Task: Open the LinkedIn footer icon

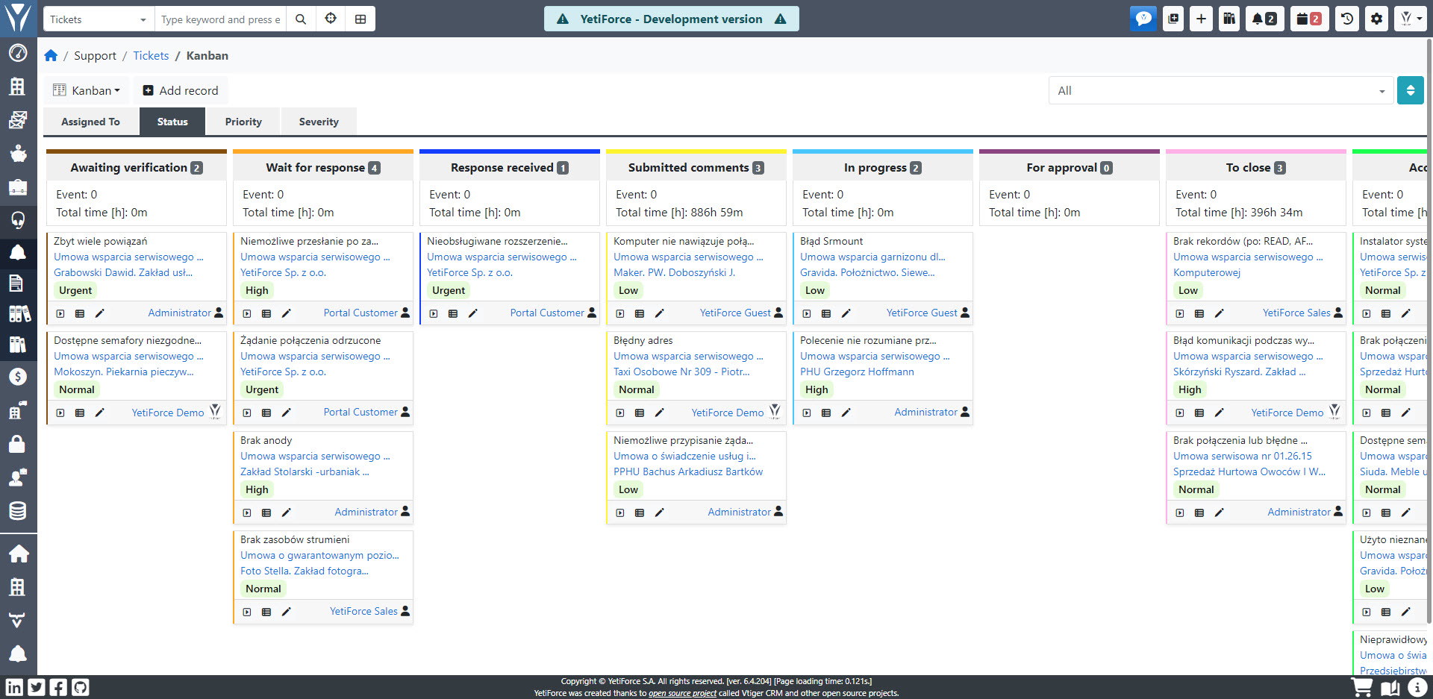Action: pyautogui.click(x=14, y=687)
